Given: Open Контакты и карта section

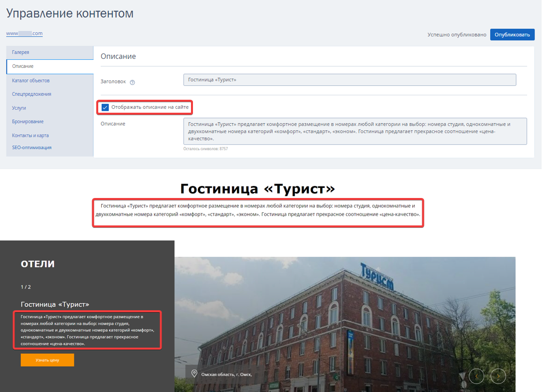Looking at the screenshot, I should [30, 135].
